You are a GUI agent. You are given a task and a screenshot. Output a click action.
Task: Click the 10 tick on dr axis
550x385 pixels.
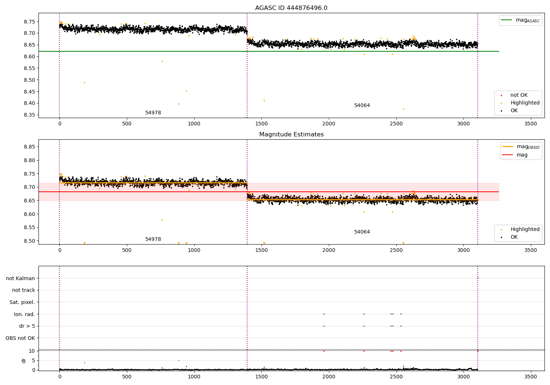(x=32, y=351)
